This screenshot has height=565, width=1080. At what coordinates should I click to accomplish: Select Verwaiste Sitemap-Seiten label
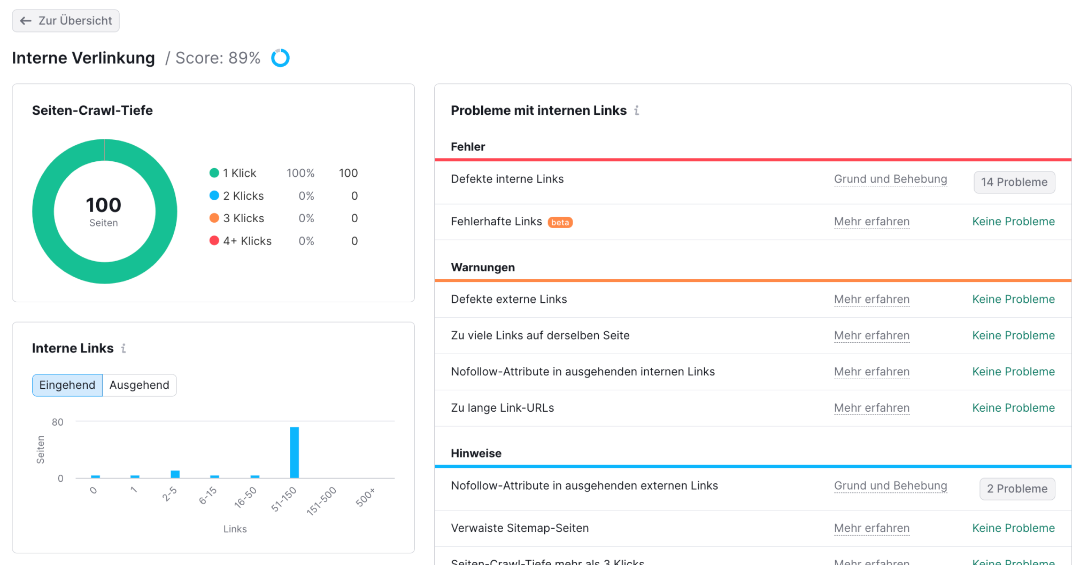tap(520, 528)
